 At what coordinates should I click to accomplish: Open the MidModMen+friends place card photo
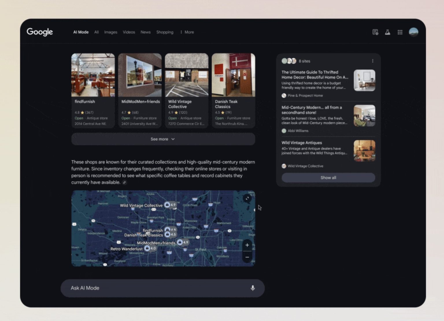click(140, 75)
